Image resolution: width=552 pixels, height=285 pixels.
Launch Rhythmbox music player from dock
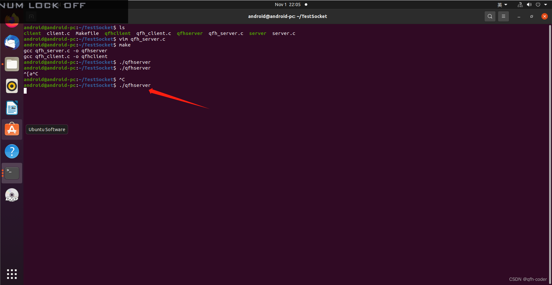tap(12, 86)
